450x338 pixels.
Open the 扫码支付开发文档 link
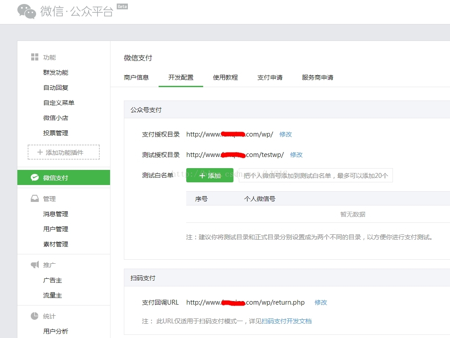[x=286, y=321]
